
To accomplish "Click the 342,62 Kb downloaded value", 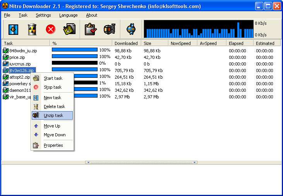I will point(124,90).
